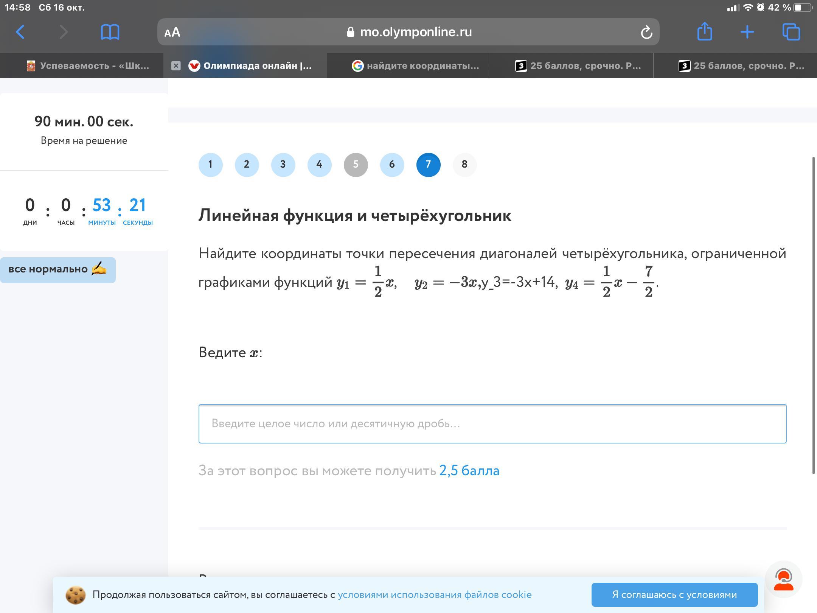This screenshot has width=817, height=613.
Task: Open the bookmarks book icon
Action: (x=110, y=32)
